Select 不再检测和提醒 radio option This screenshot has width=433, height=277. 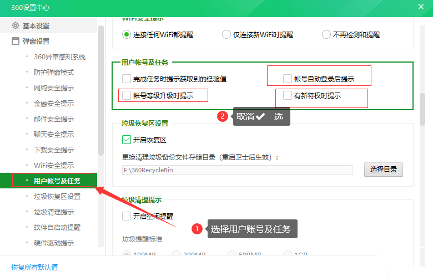coord(326,35)
